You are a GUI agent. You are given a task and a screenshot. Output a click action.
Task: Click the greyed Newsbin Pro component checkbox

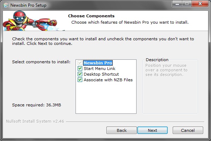point(80,63)
